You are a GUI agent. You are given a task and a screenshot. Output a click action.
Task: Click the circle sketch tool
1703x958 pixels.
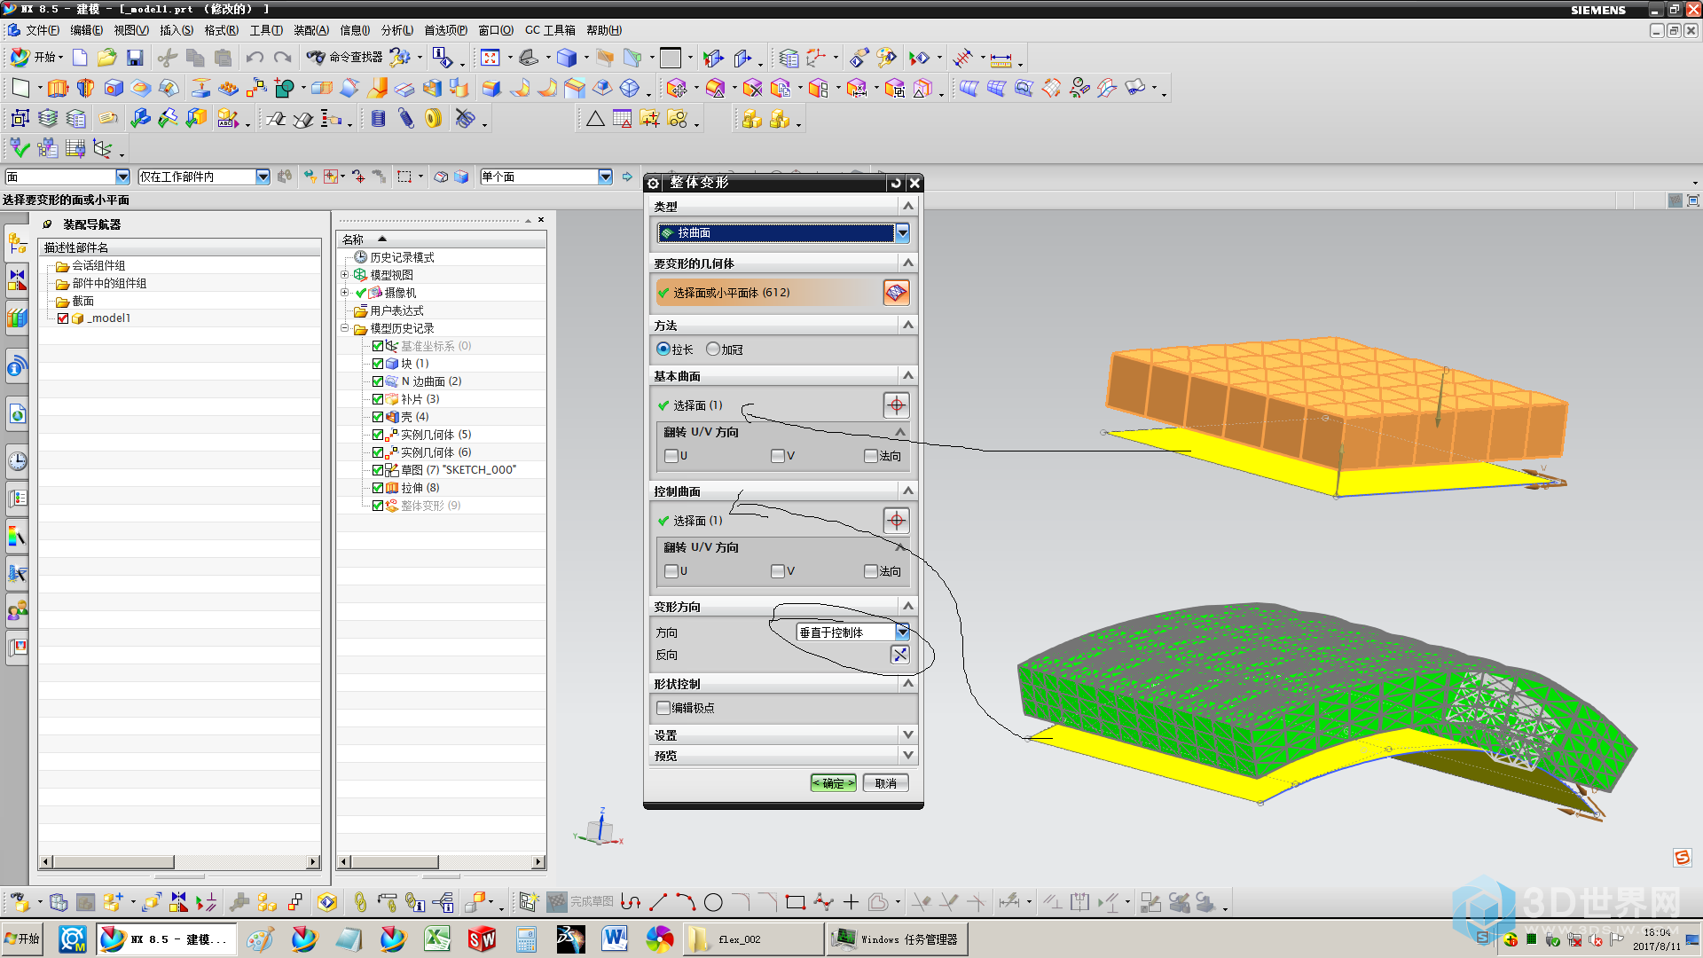[x=713, y=902]
